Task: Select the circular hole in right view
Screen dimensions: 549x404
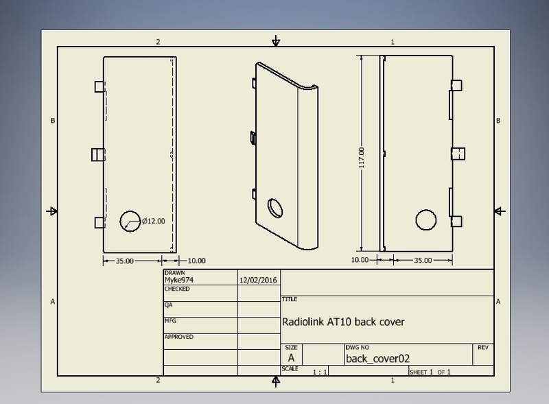Action: 425,220
